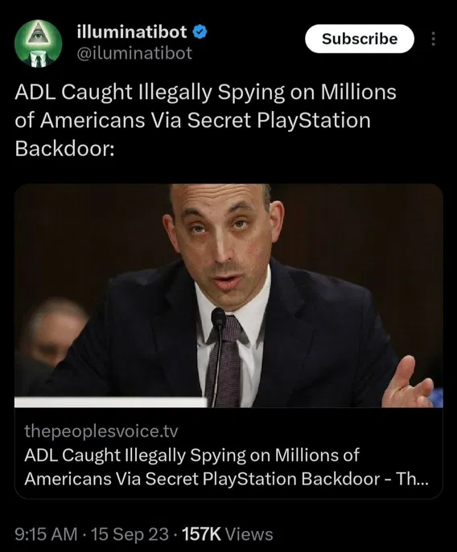
Task: Visit the @iluminatibot handle link
Action: coord(134,53)
